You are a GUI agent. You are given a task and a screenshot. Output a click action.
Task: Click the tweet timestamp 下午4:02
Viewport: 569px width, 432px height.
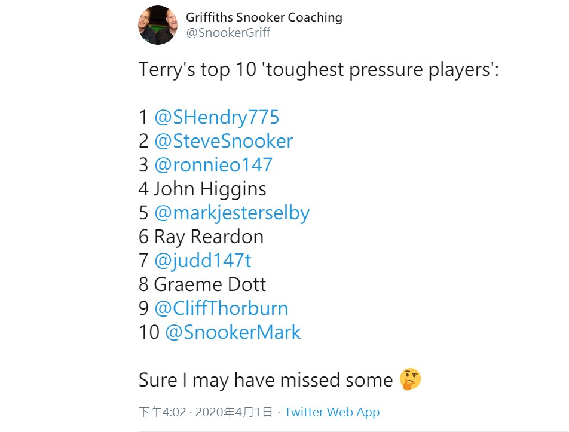pyautogui.click(x=162, y=412)
